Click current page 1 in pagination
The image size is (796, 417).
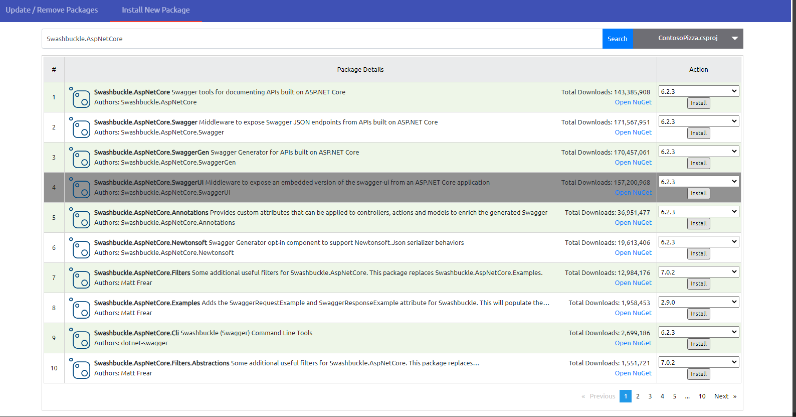626,396
